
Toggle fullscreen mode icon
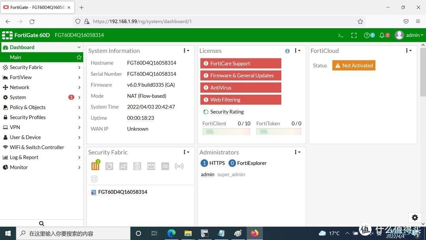[x=354, y=36]
